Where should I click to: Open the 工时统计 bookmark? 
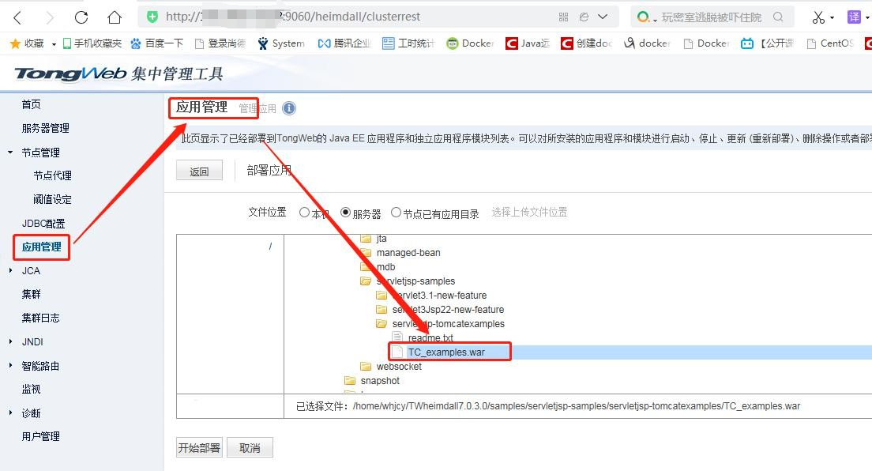coord(408,43)
